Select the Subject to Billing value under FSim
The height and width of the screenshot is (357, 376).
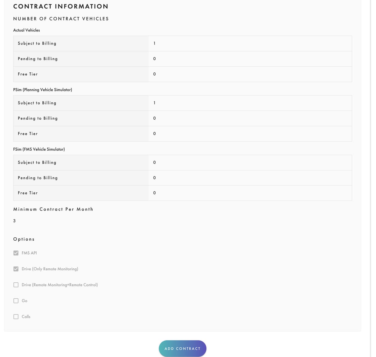coord(154,162)
